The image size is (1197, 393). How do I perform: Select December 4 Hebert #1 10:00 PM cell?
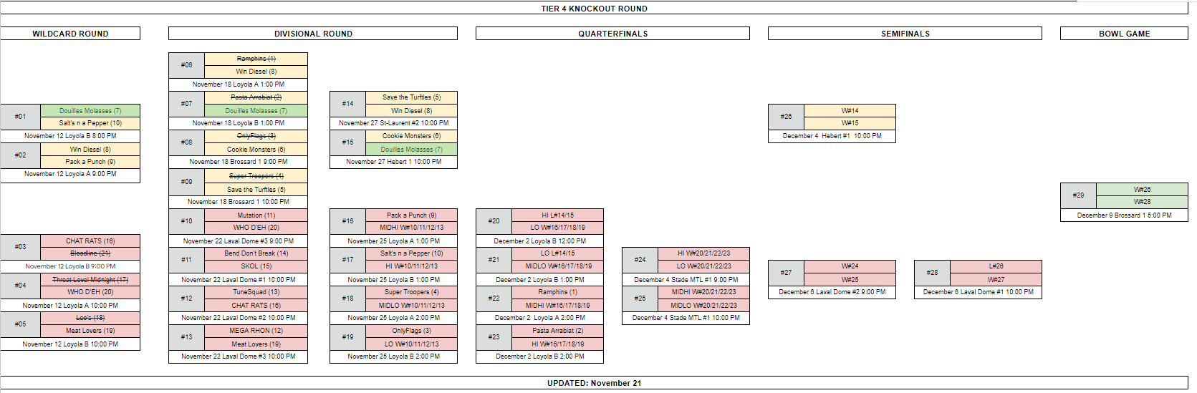[832, 136]
